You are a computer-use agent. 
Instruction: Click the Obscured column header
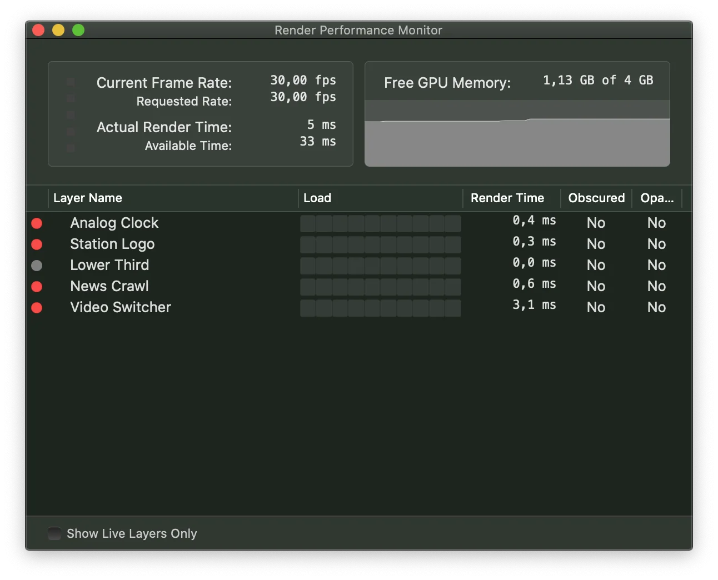(x=596, y=198)
